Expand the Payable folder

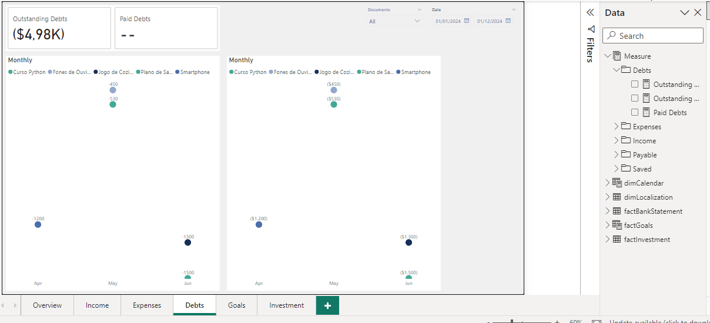(x=617, y=154)
